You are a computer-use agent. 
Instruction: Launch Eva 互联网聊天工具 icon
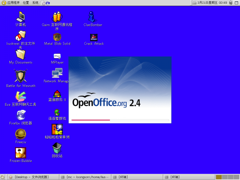[21, 96]
